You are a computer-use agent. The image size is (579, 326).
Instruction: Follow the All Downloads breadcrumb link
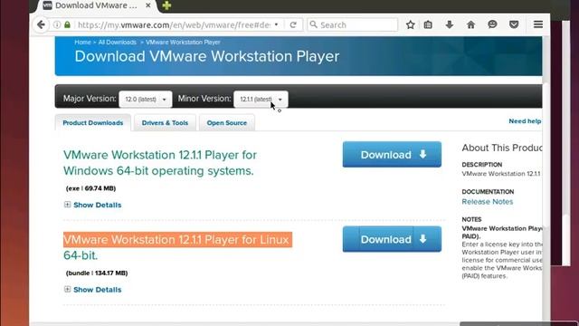click(117, 43)
